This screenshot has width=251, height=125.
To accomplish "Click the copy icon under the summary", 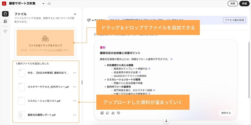I will coord(107,113).
